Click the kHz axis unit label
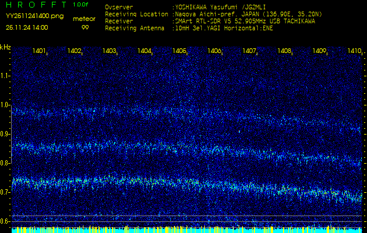367x233 pixels. (x=5, y=47)
